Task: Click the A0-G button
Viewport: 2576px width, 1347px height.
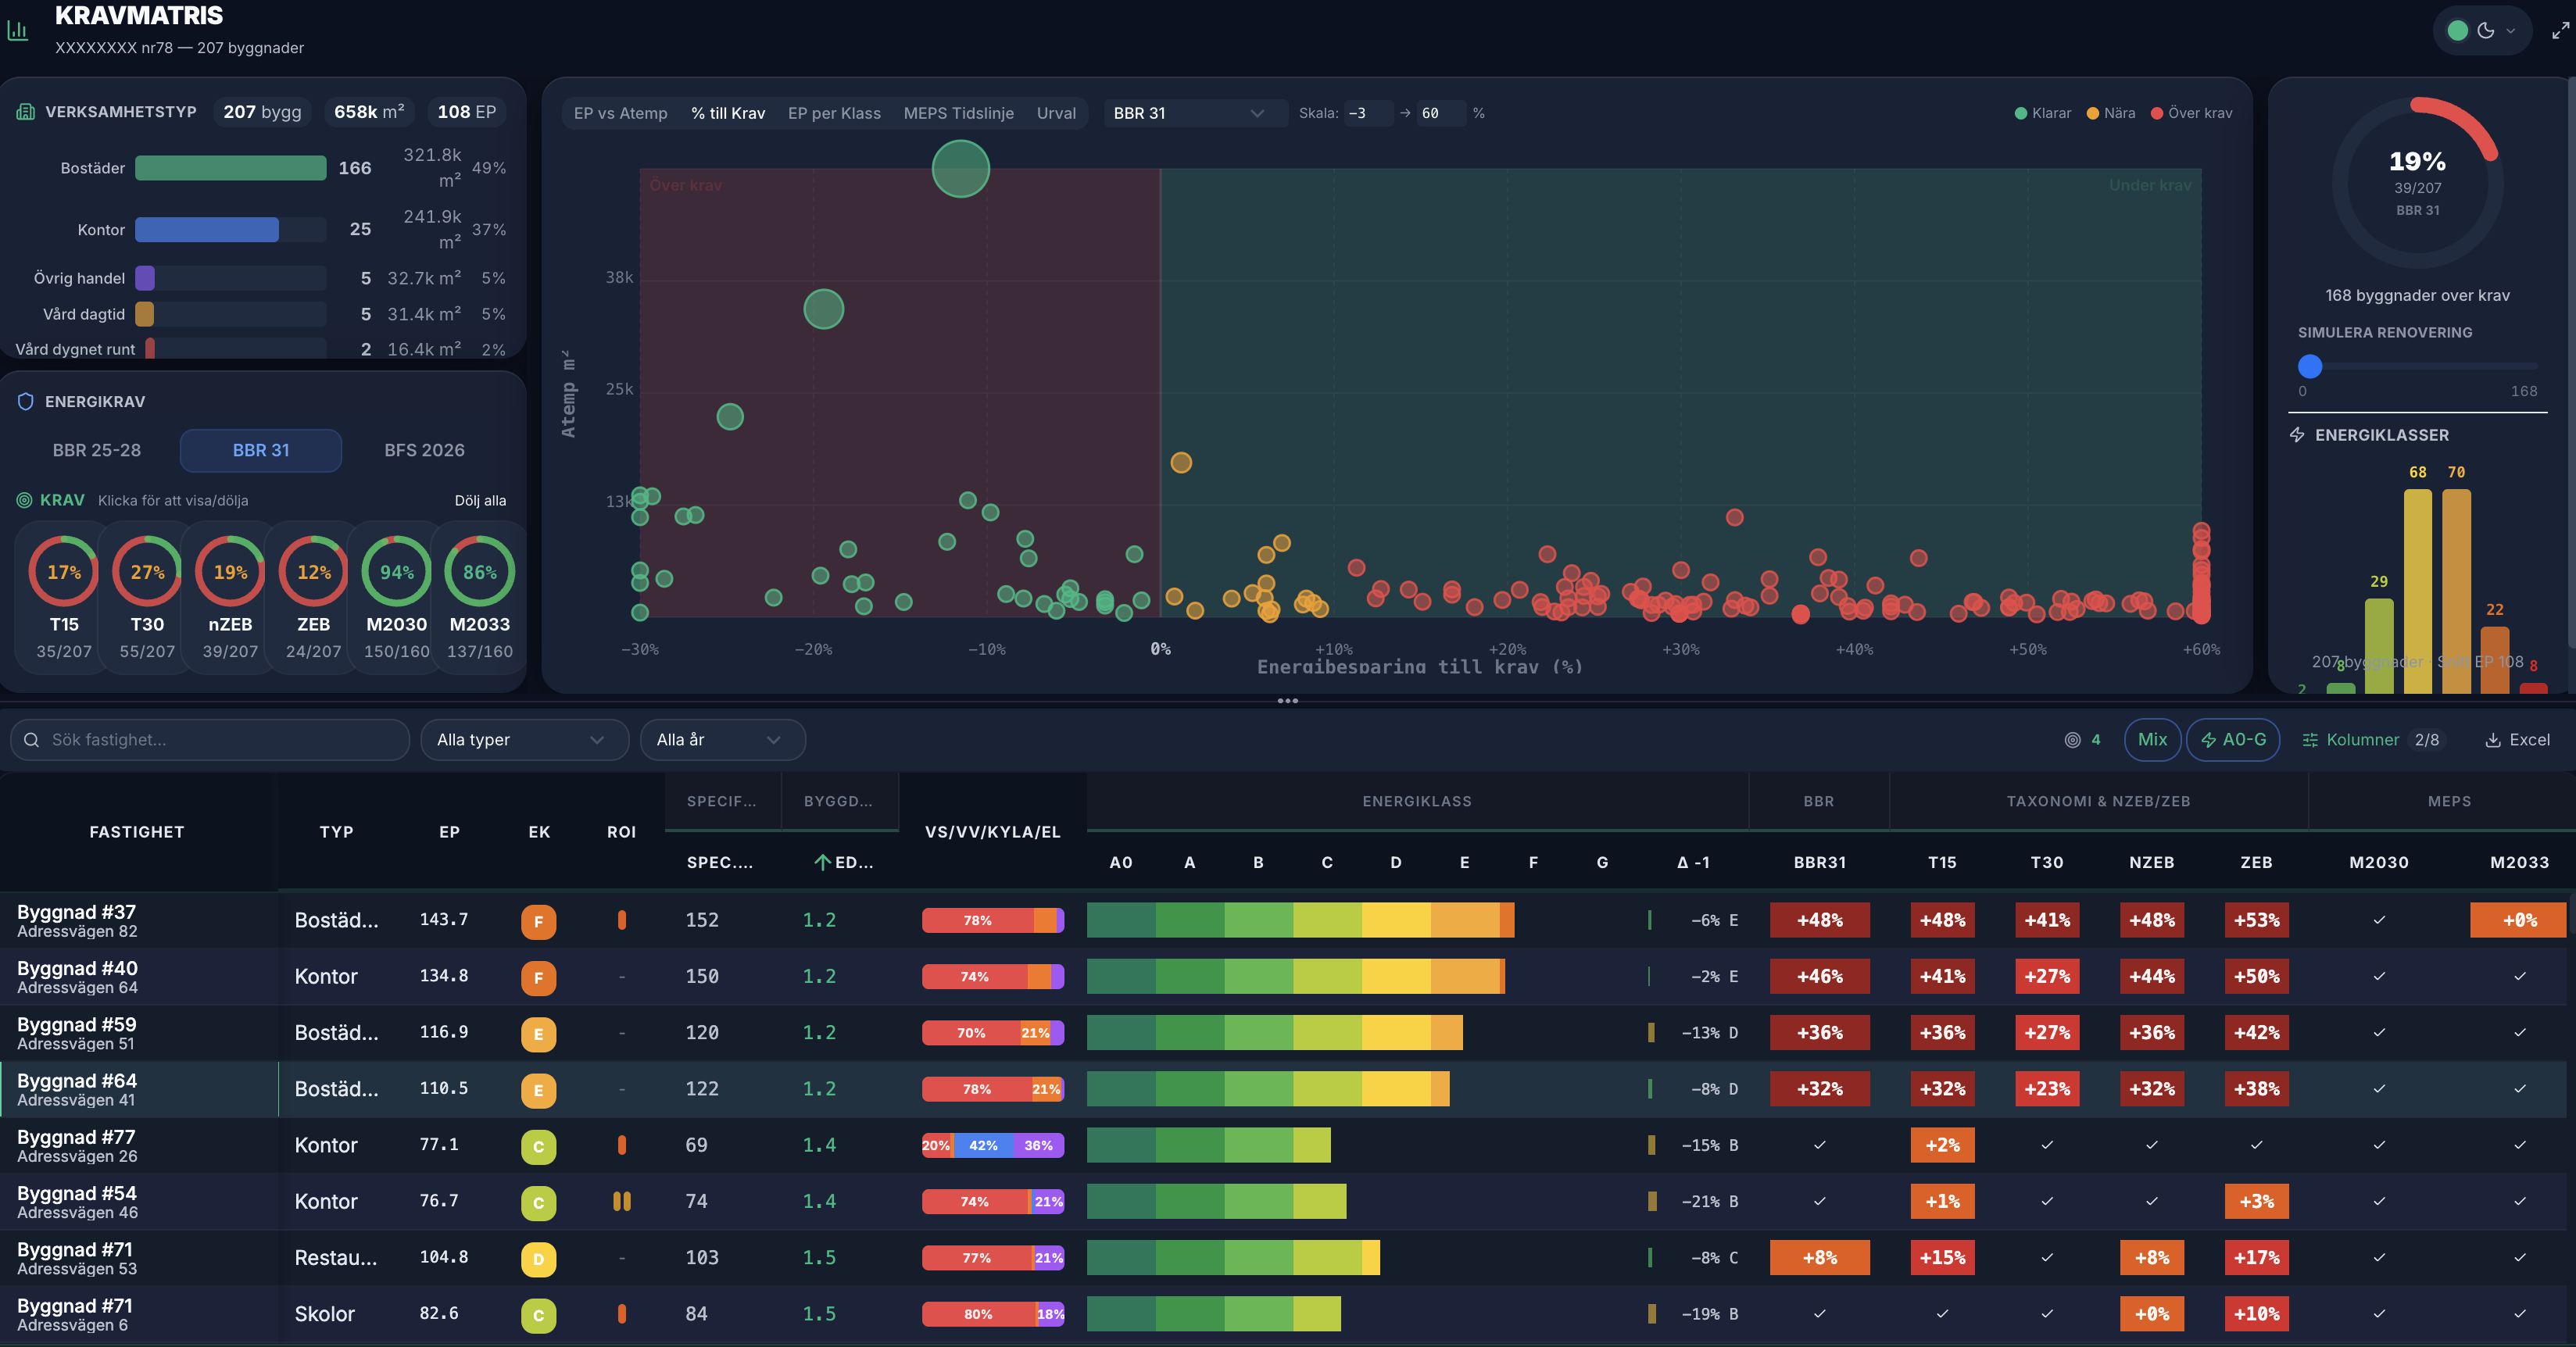Action: (2233, 740)
